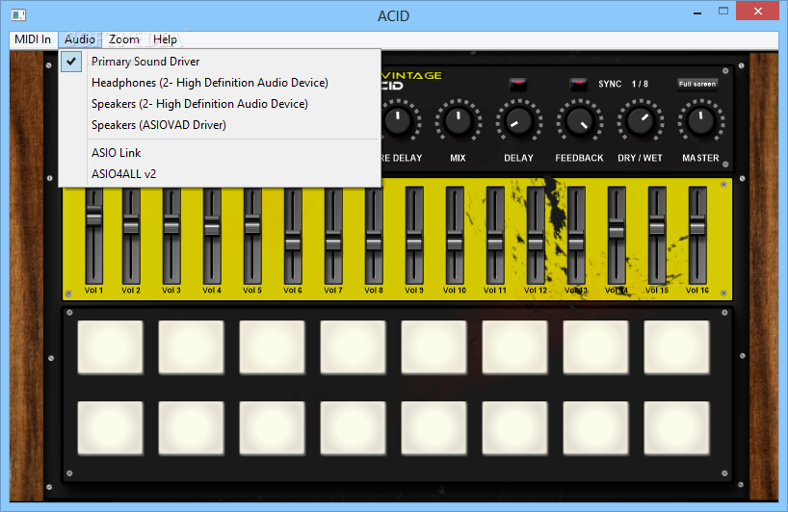Viewport: 788px width, 512px height.
Task: Trigger the fifth drum pad, bottom row
Action: tap(434, 428)
